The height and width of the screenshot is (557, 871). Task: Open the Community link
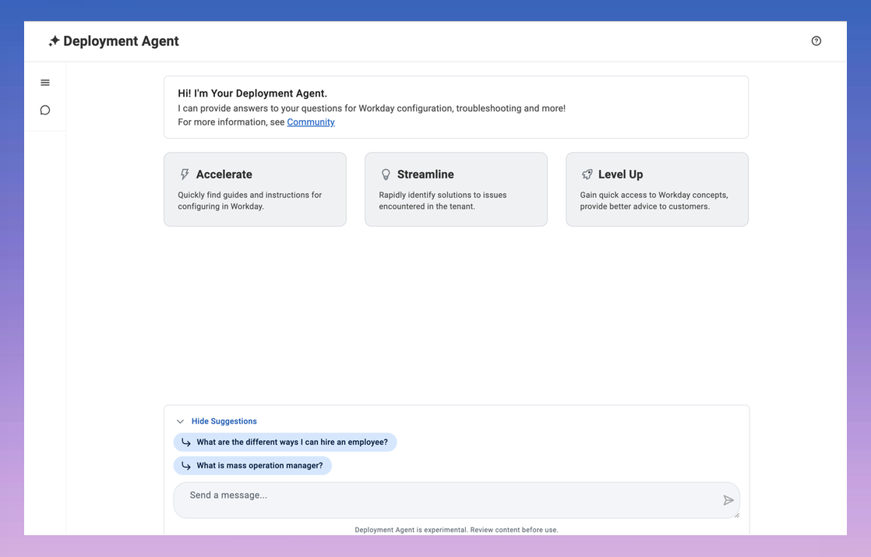click(311, 122)
